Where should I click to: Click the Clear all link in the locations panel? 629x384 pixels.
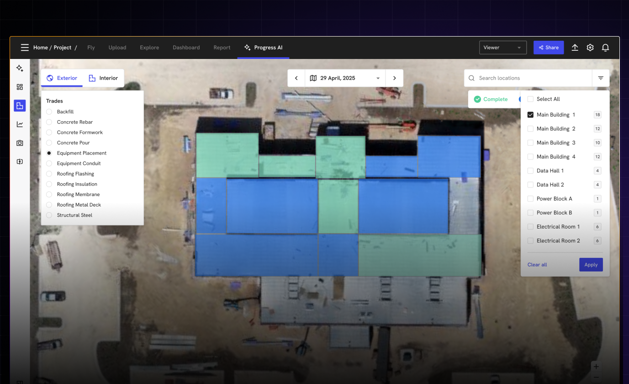pos(537,264)
